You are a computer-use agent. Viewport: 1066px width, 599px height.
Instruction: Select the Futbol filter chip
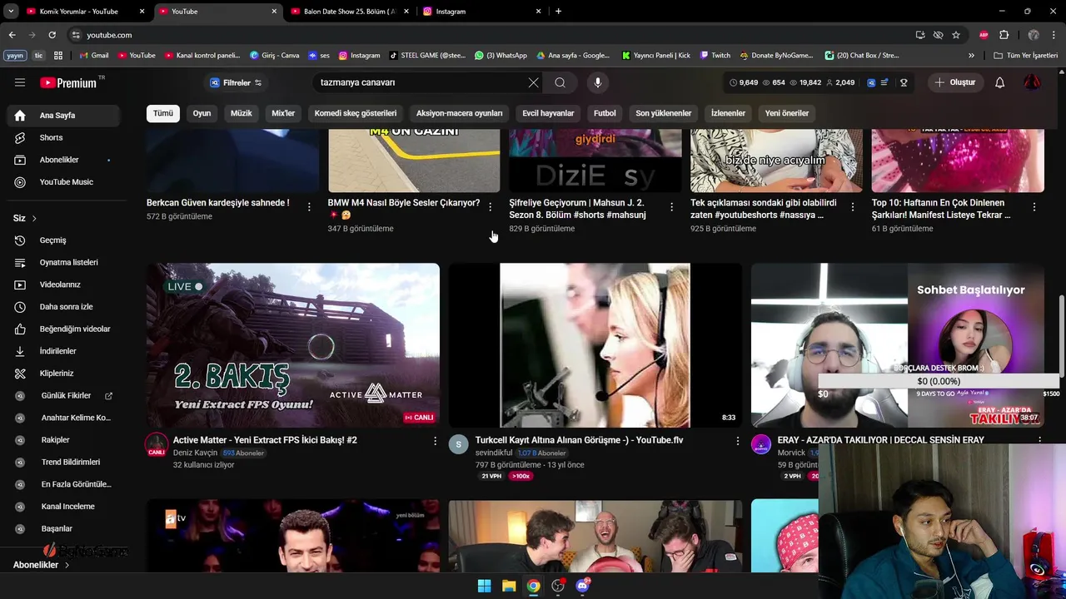(x=605, y=113)
